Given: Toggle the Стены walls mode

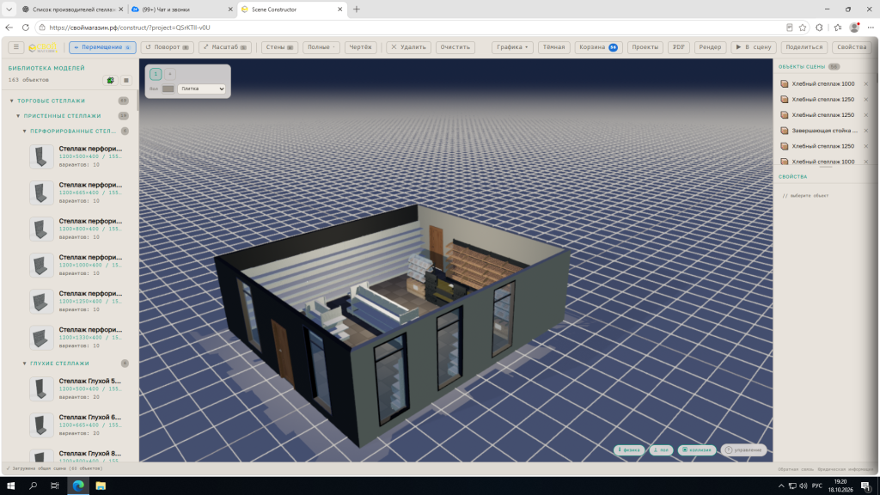Looking at the screenshot, I should point(279,47).
